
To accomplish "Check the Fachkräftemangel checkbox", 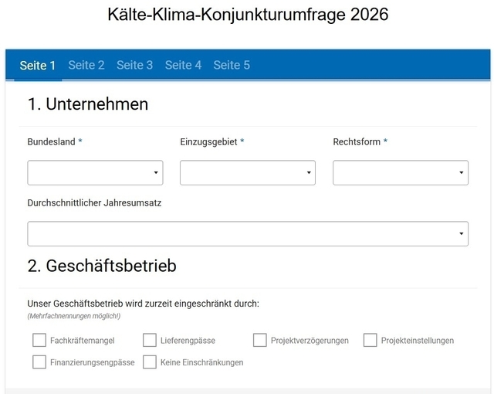I will pyautogui.click(x=39, y=340).
